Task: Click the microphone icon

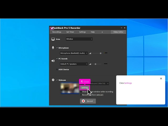Action: pyautogui.click(x=53, y=48)
